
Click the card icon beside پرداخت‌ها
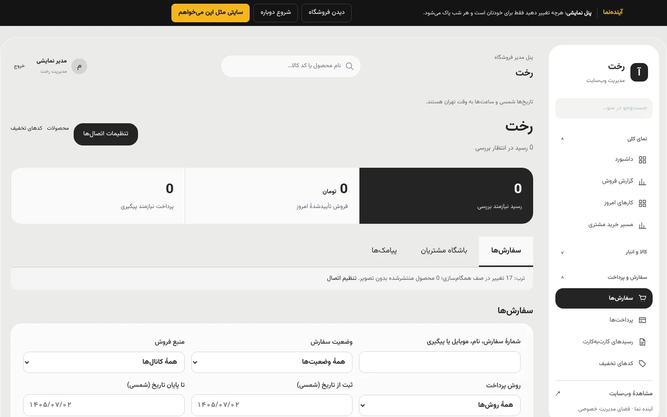tap(642, 320)
